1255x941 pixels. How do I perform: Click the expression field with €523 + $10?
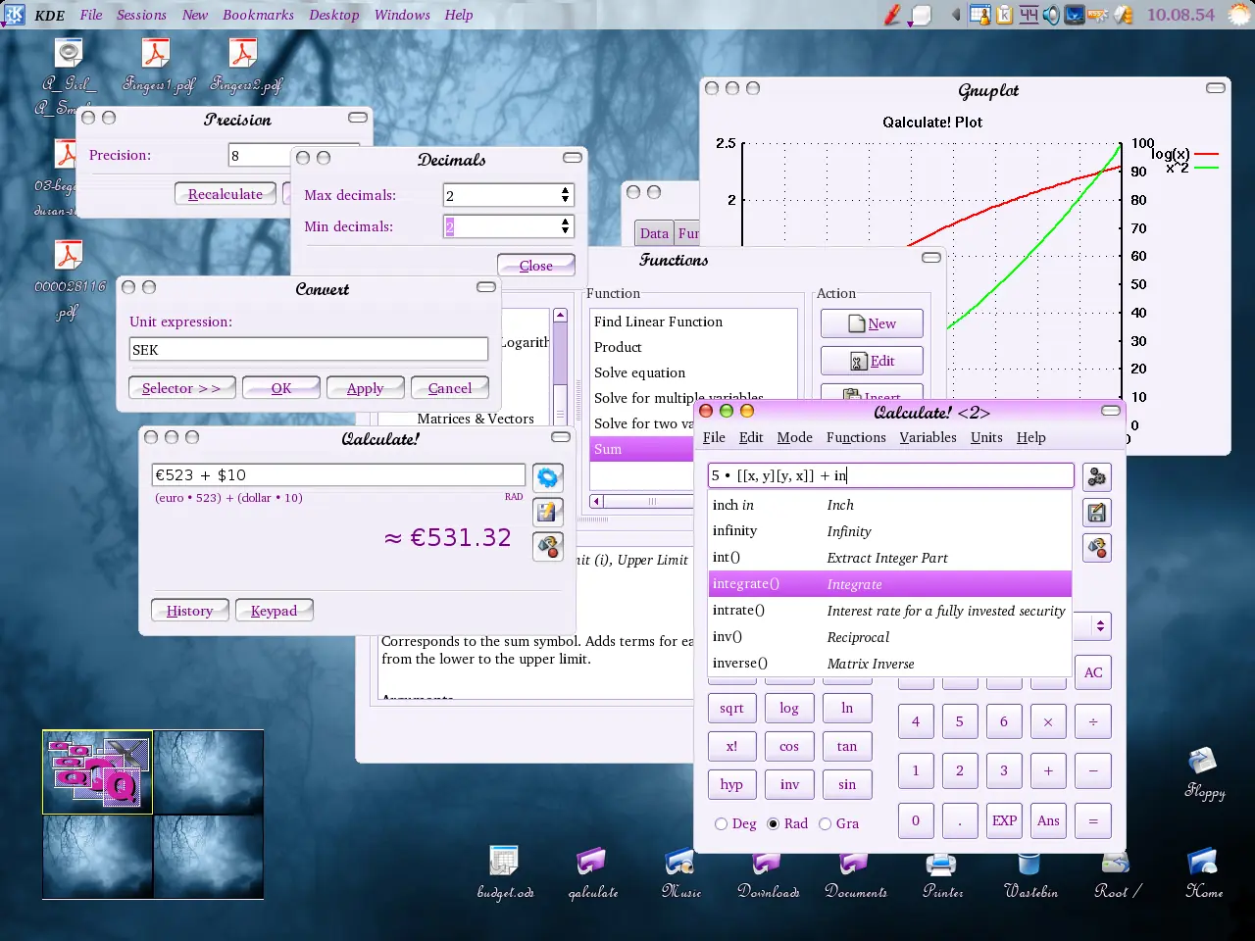[x=338, y=475]
